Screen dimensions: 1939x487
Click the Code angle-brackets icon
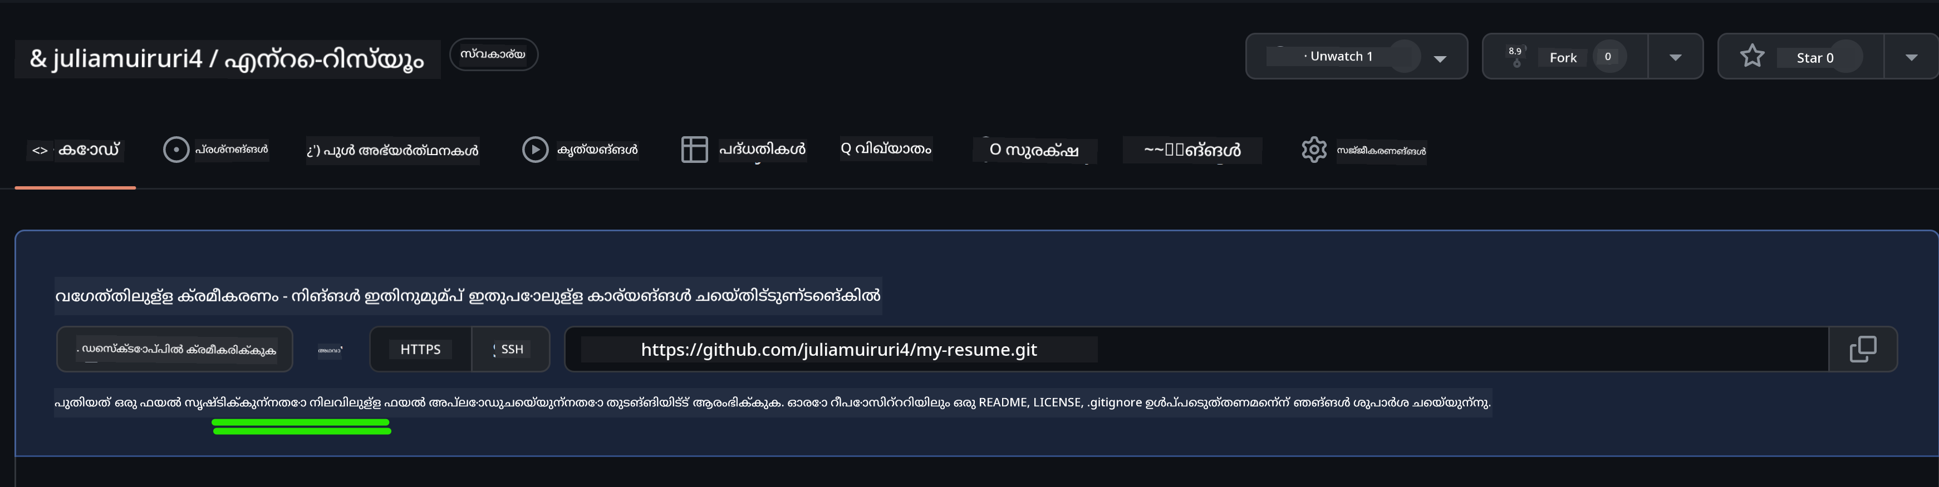(x=40, y=150)
